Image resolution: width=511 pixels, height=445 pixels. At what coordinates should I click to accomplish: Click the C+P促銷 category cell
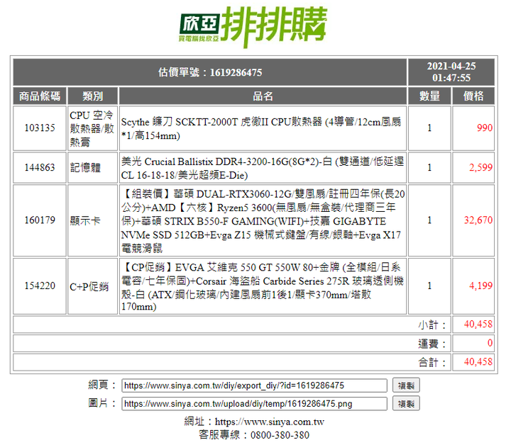coord(92,286)
